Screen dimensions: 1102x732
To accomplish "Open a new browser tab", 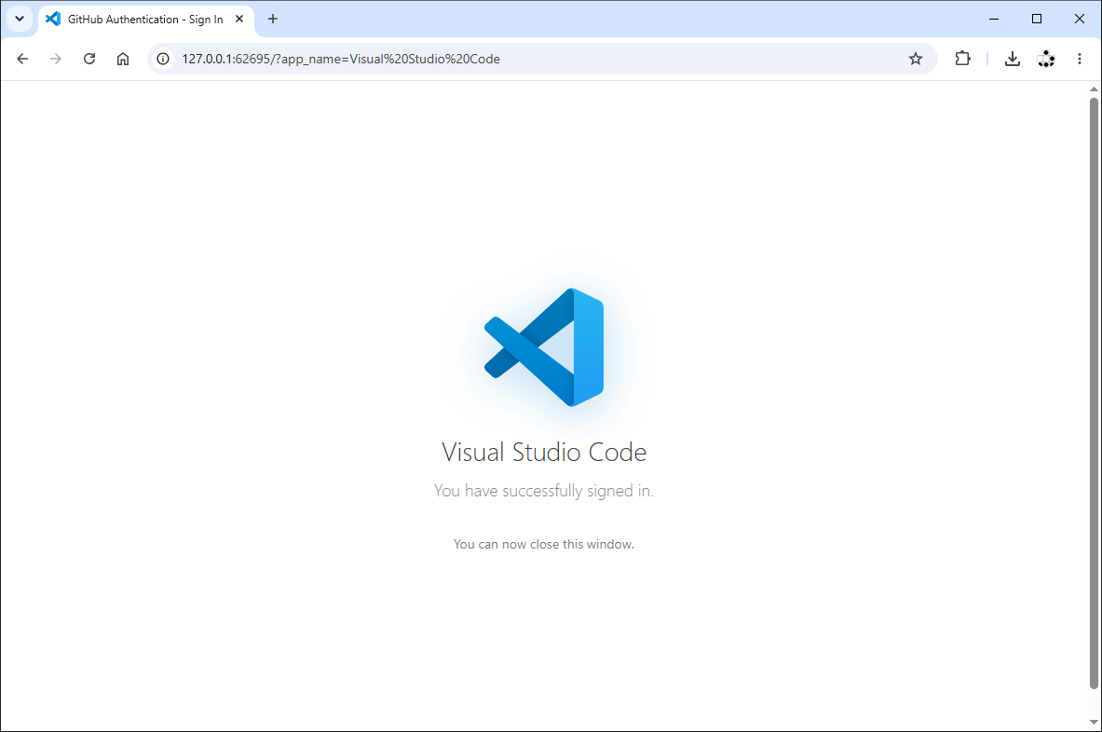I will coord(273,19).
